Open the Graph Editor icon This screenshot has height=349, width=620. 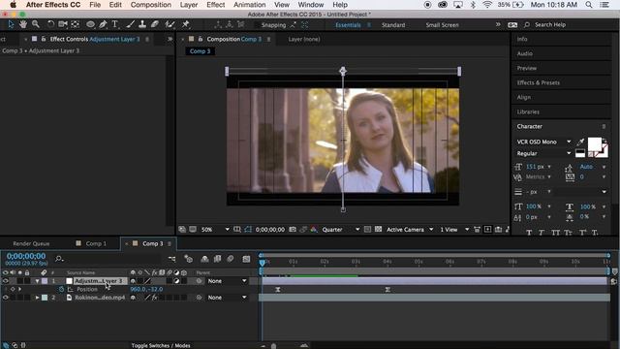tap(246, 259)
